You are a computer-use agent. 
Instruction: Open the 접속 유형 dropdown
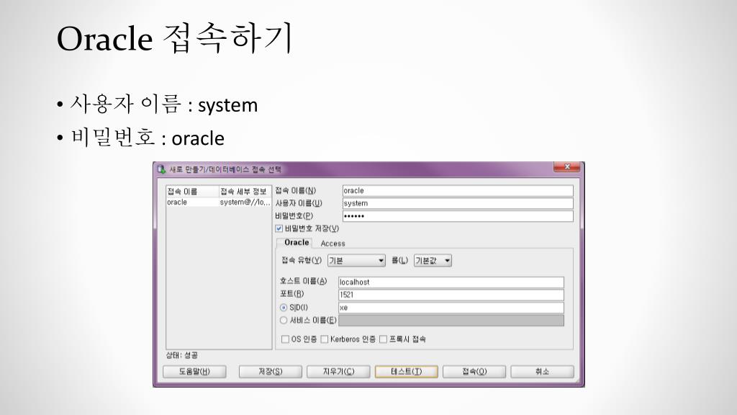356,261
